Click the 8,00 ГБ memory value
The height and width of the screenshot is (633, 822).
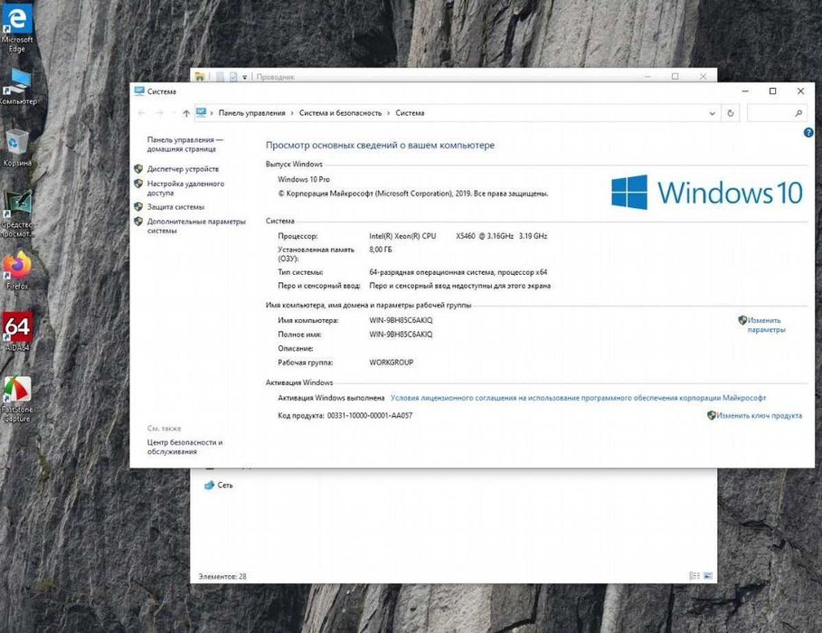coord(381,250)
